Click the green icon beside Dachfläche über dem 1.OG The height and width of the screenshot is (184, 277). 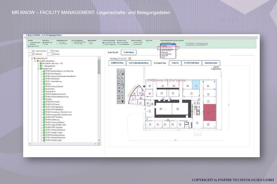click(41, 63)
